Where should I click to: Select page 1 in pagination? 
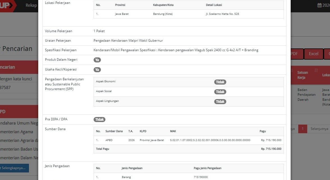[302, 129]
